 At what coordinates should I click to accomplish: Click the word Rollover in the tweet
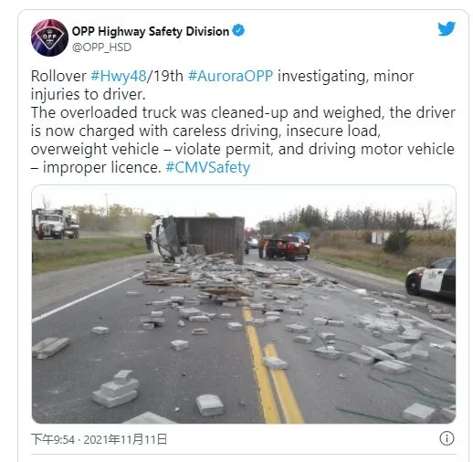coord(58,76)
